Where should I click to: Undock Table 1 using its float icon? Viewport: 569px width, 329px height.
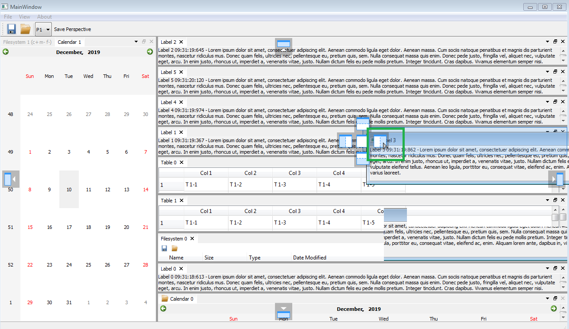click(x=555, y=200)
